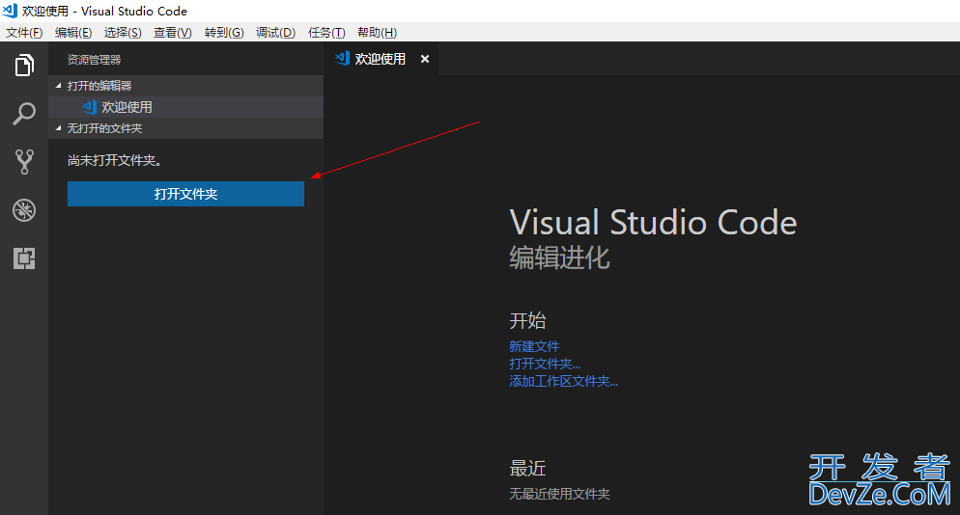Open the Source Control icon

click(24, 162)
